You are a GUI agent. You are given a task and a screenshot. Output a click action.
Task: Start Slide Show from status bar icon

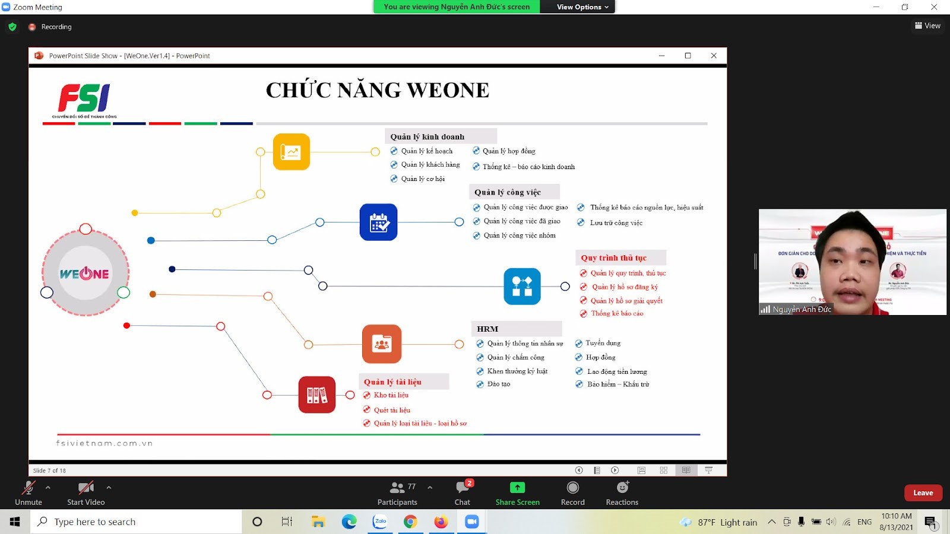708,470
